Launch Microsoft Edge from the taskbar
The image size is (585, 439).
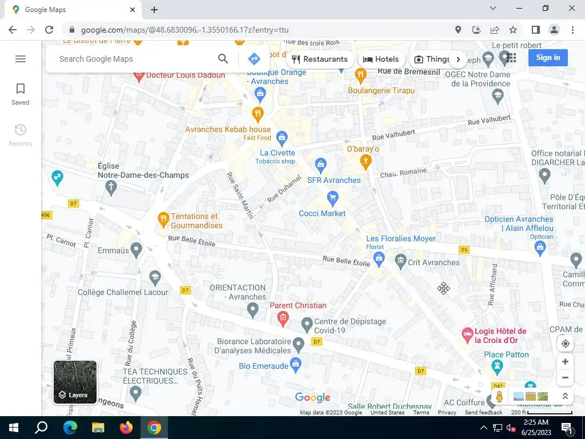click(x=70, y=428)
